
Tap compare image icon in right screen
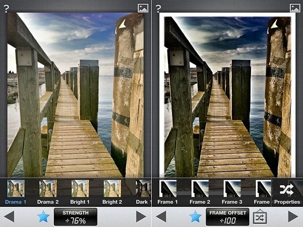(x=295, y=8)
